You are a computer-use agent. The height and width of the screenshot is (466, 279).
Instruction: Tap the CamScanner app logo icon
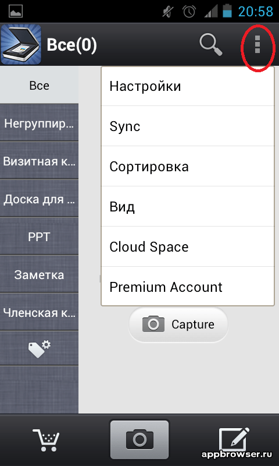pyautogui.click(x=21, y=44)
